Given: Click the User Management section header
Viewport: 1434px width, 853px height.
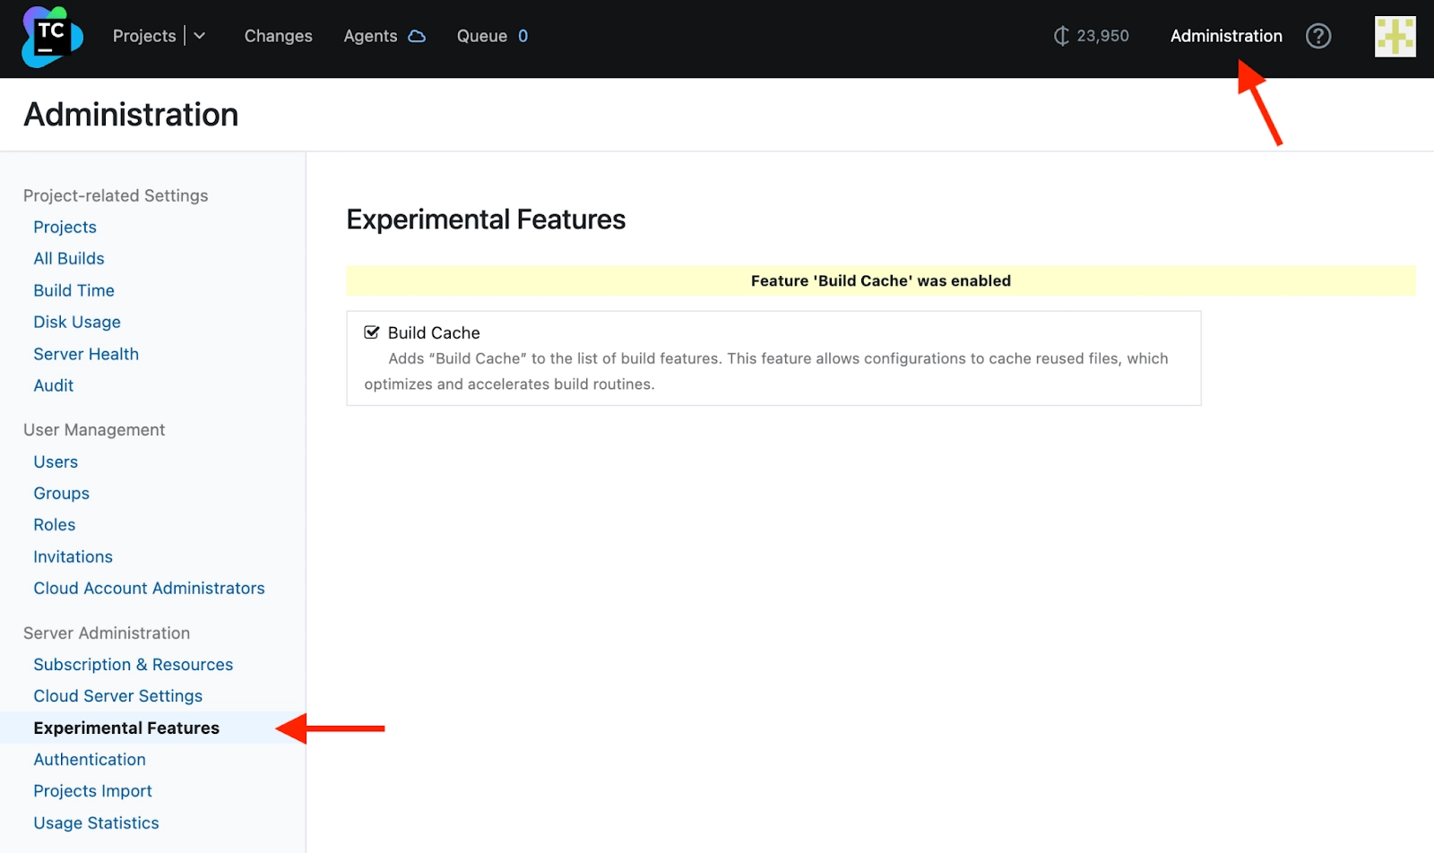Looking at the screenshot, I should (x=94, y=429).
